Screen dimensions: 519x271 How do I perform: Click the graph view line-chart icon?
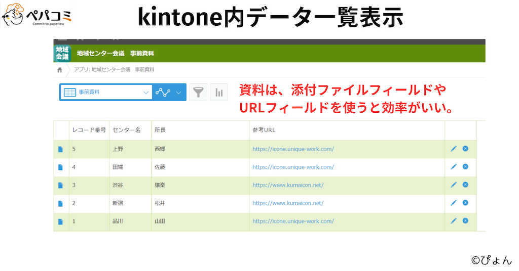pyautogui.click(x=163, y=92)
